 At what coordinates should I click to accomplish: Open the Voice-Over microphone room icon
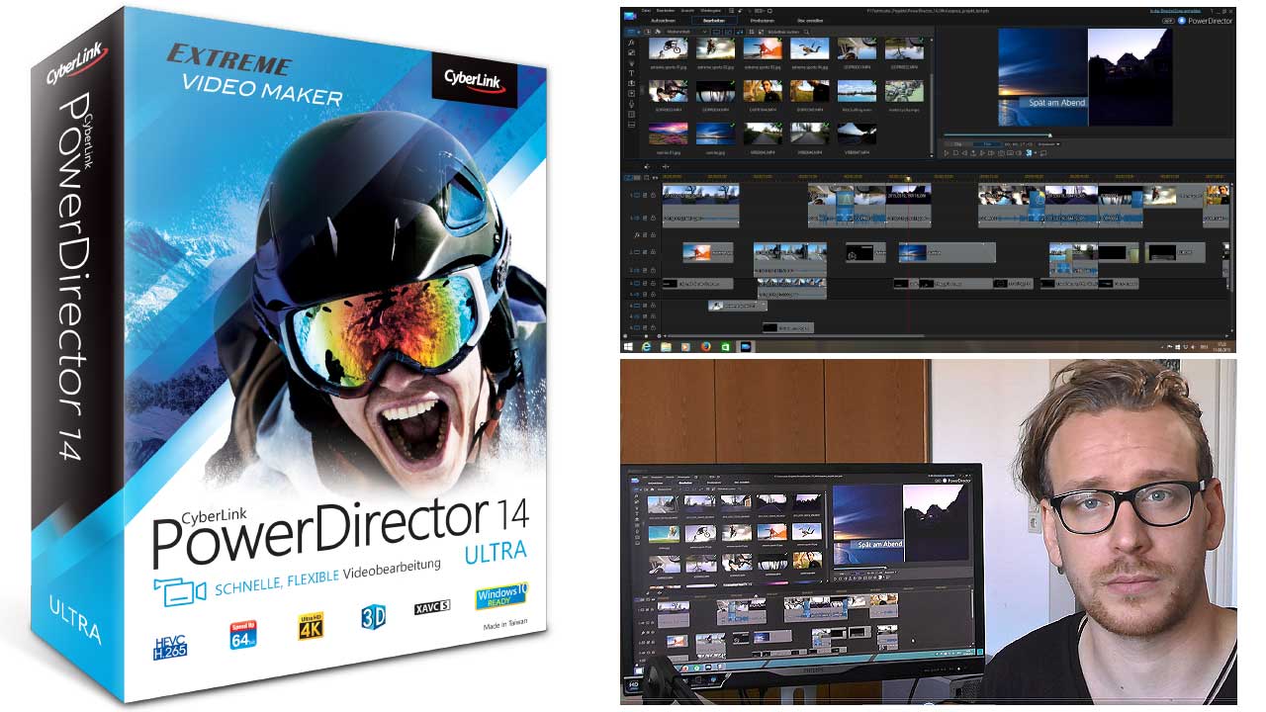(x=631, y=104)
